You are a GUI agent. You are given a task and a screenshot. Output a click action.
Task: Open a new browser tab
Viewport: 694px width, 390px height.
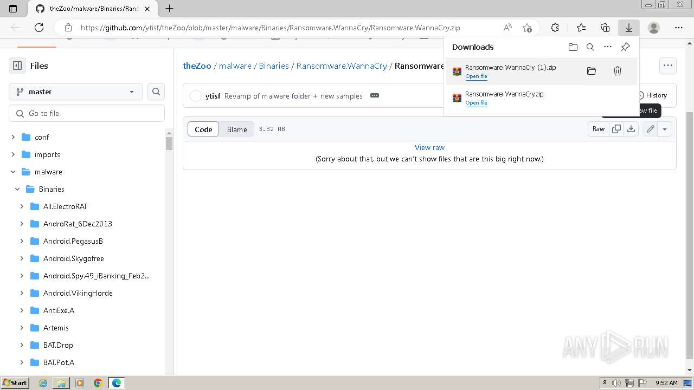[169, 9]
